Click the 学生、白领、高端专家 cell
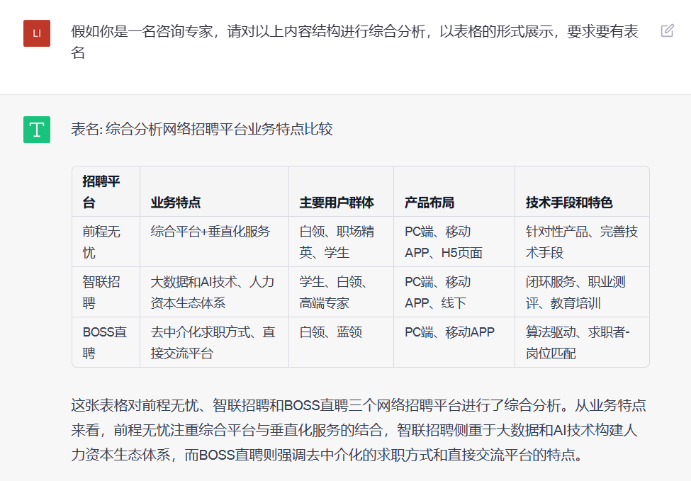This screenshot has width=691, height=481. pos(341,292)
